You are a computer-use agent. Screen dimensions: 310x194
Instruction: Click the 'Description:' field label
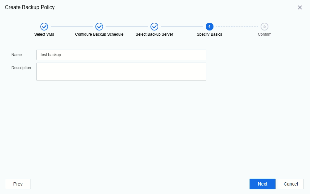[21, 68]
